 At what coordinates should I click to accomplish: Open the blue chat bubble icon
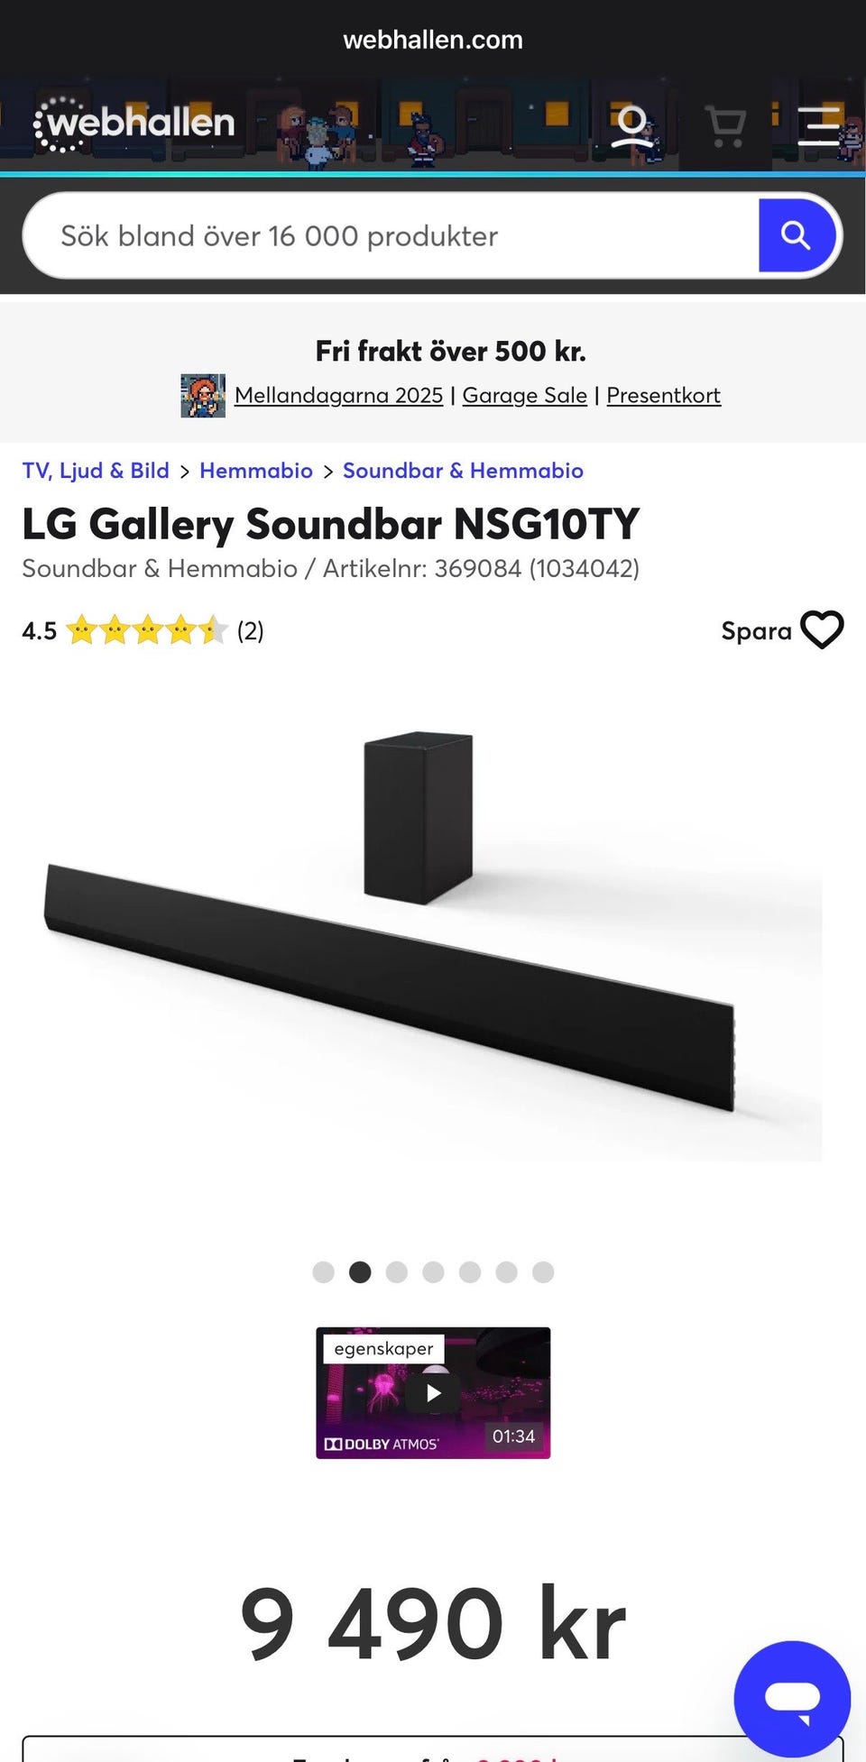click(x=792, y=1698)
